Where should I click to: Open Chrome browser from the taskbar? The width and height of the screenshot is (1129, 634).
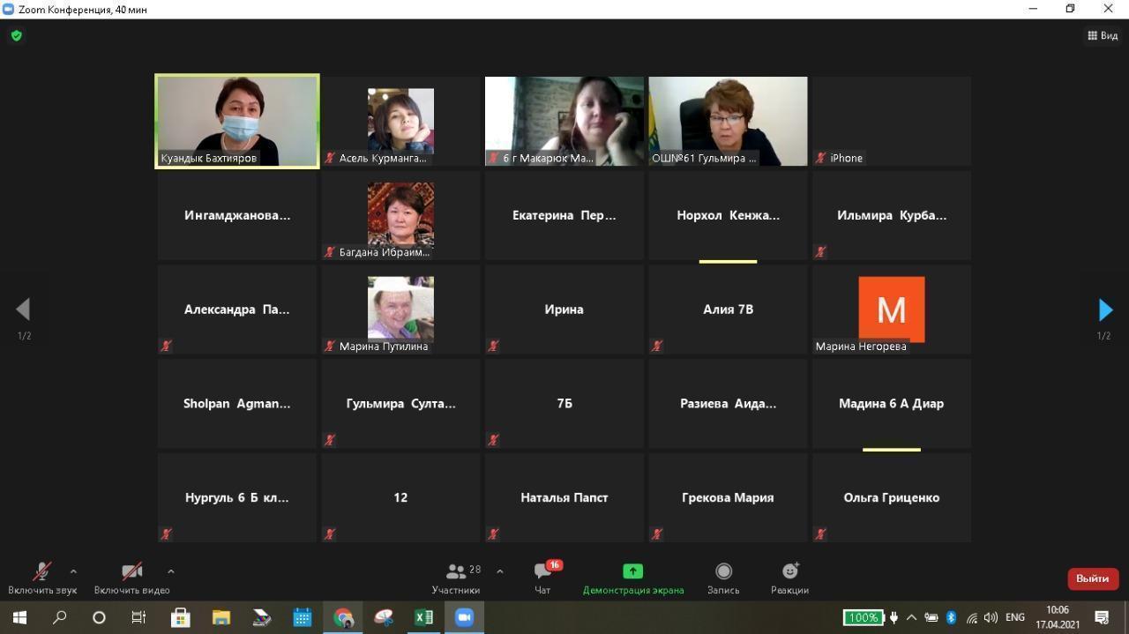tap(343, 617)
